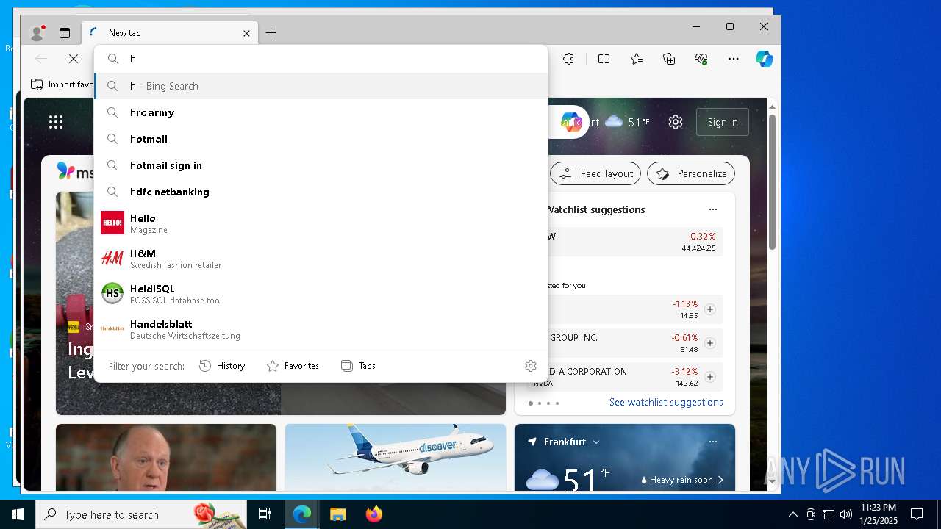Image resolution: width=941 pixels, height=529 pixels.
Task: Click Import favorites on the bookmarks bar
Action: pos(62,84)
